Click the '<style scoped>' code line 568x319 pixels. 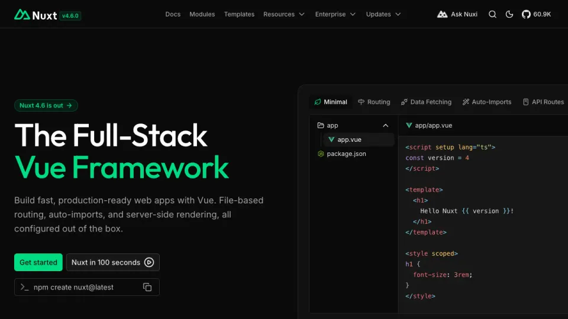click(x=432, y=253)
